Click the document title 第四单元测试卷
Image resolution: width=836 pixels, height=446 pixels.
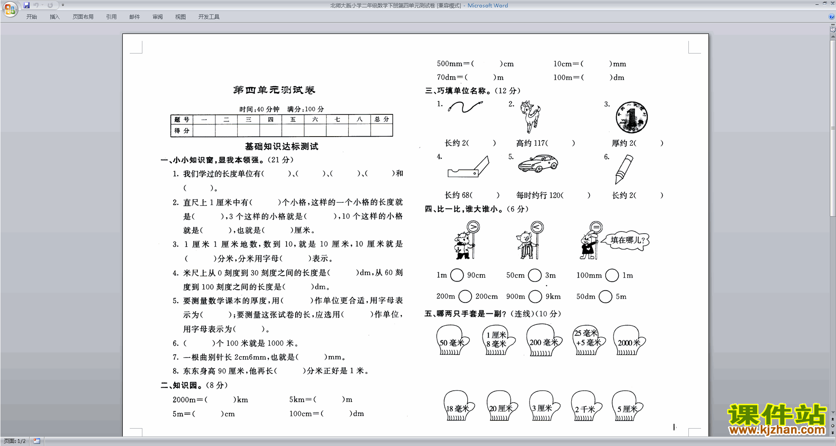[x=274, y=90]
